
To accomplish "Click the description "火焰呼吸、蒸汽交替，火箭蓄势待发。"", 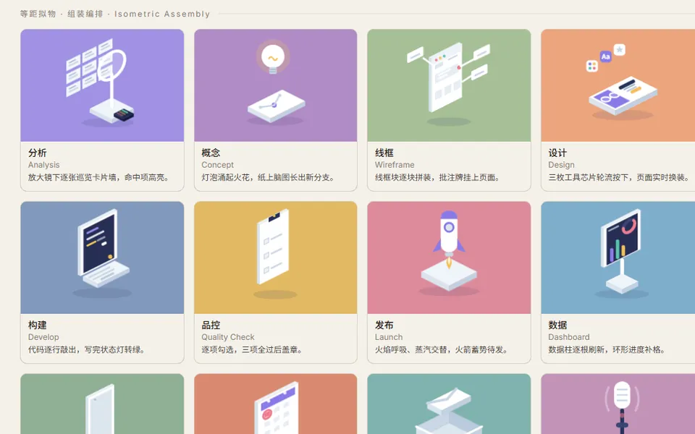I will coord(443,349).
